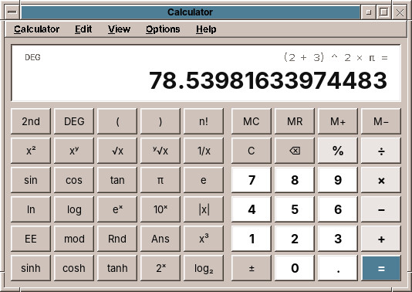Click digit 9
The width and height of the screenshot is (412, 292).
tap(338, 180)
